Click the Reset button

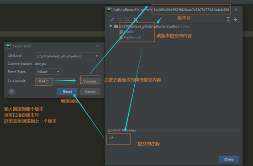67,92
